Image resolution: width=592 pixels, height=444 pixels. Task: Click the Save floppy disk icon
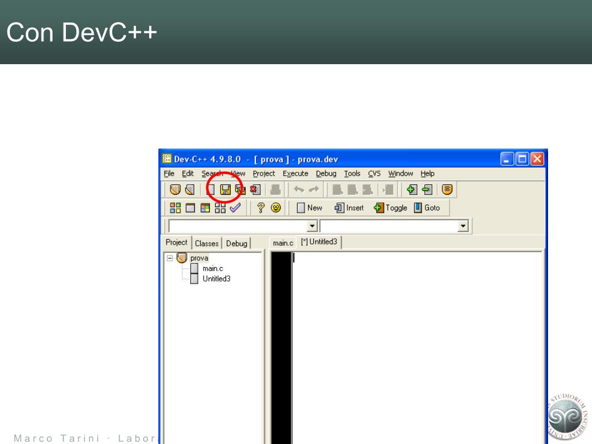click(225, 190)
